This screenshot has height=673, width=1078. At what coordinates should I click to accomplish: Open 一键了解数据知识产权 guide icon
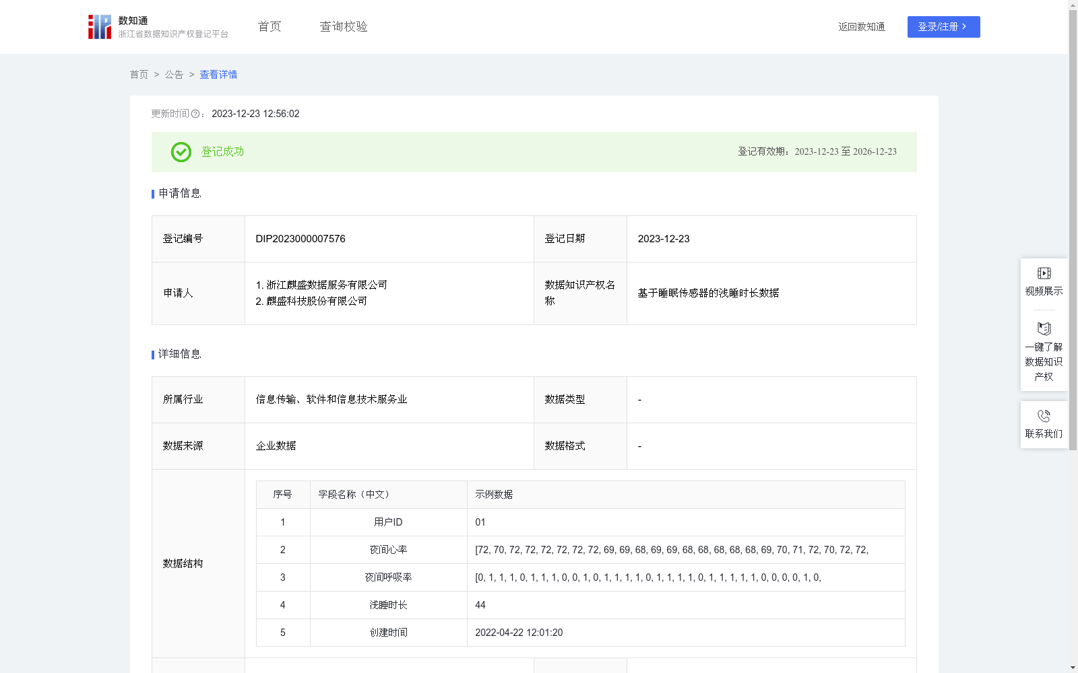pos(1044,328)
